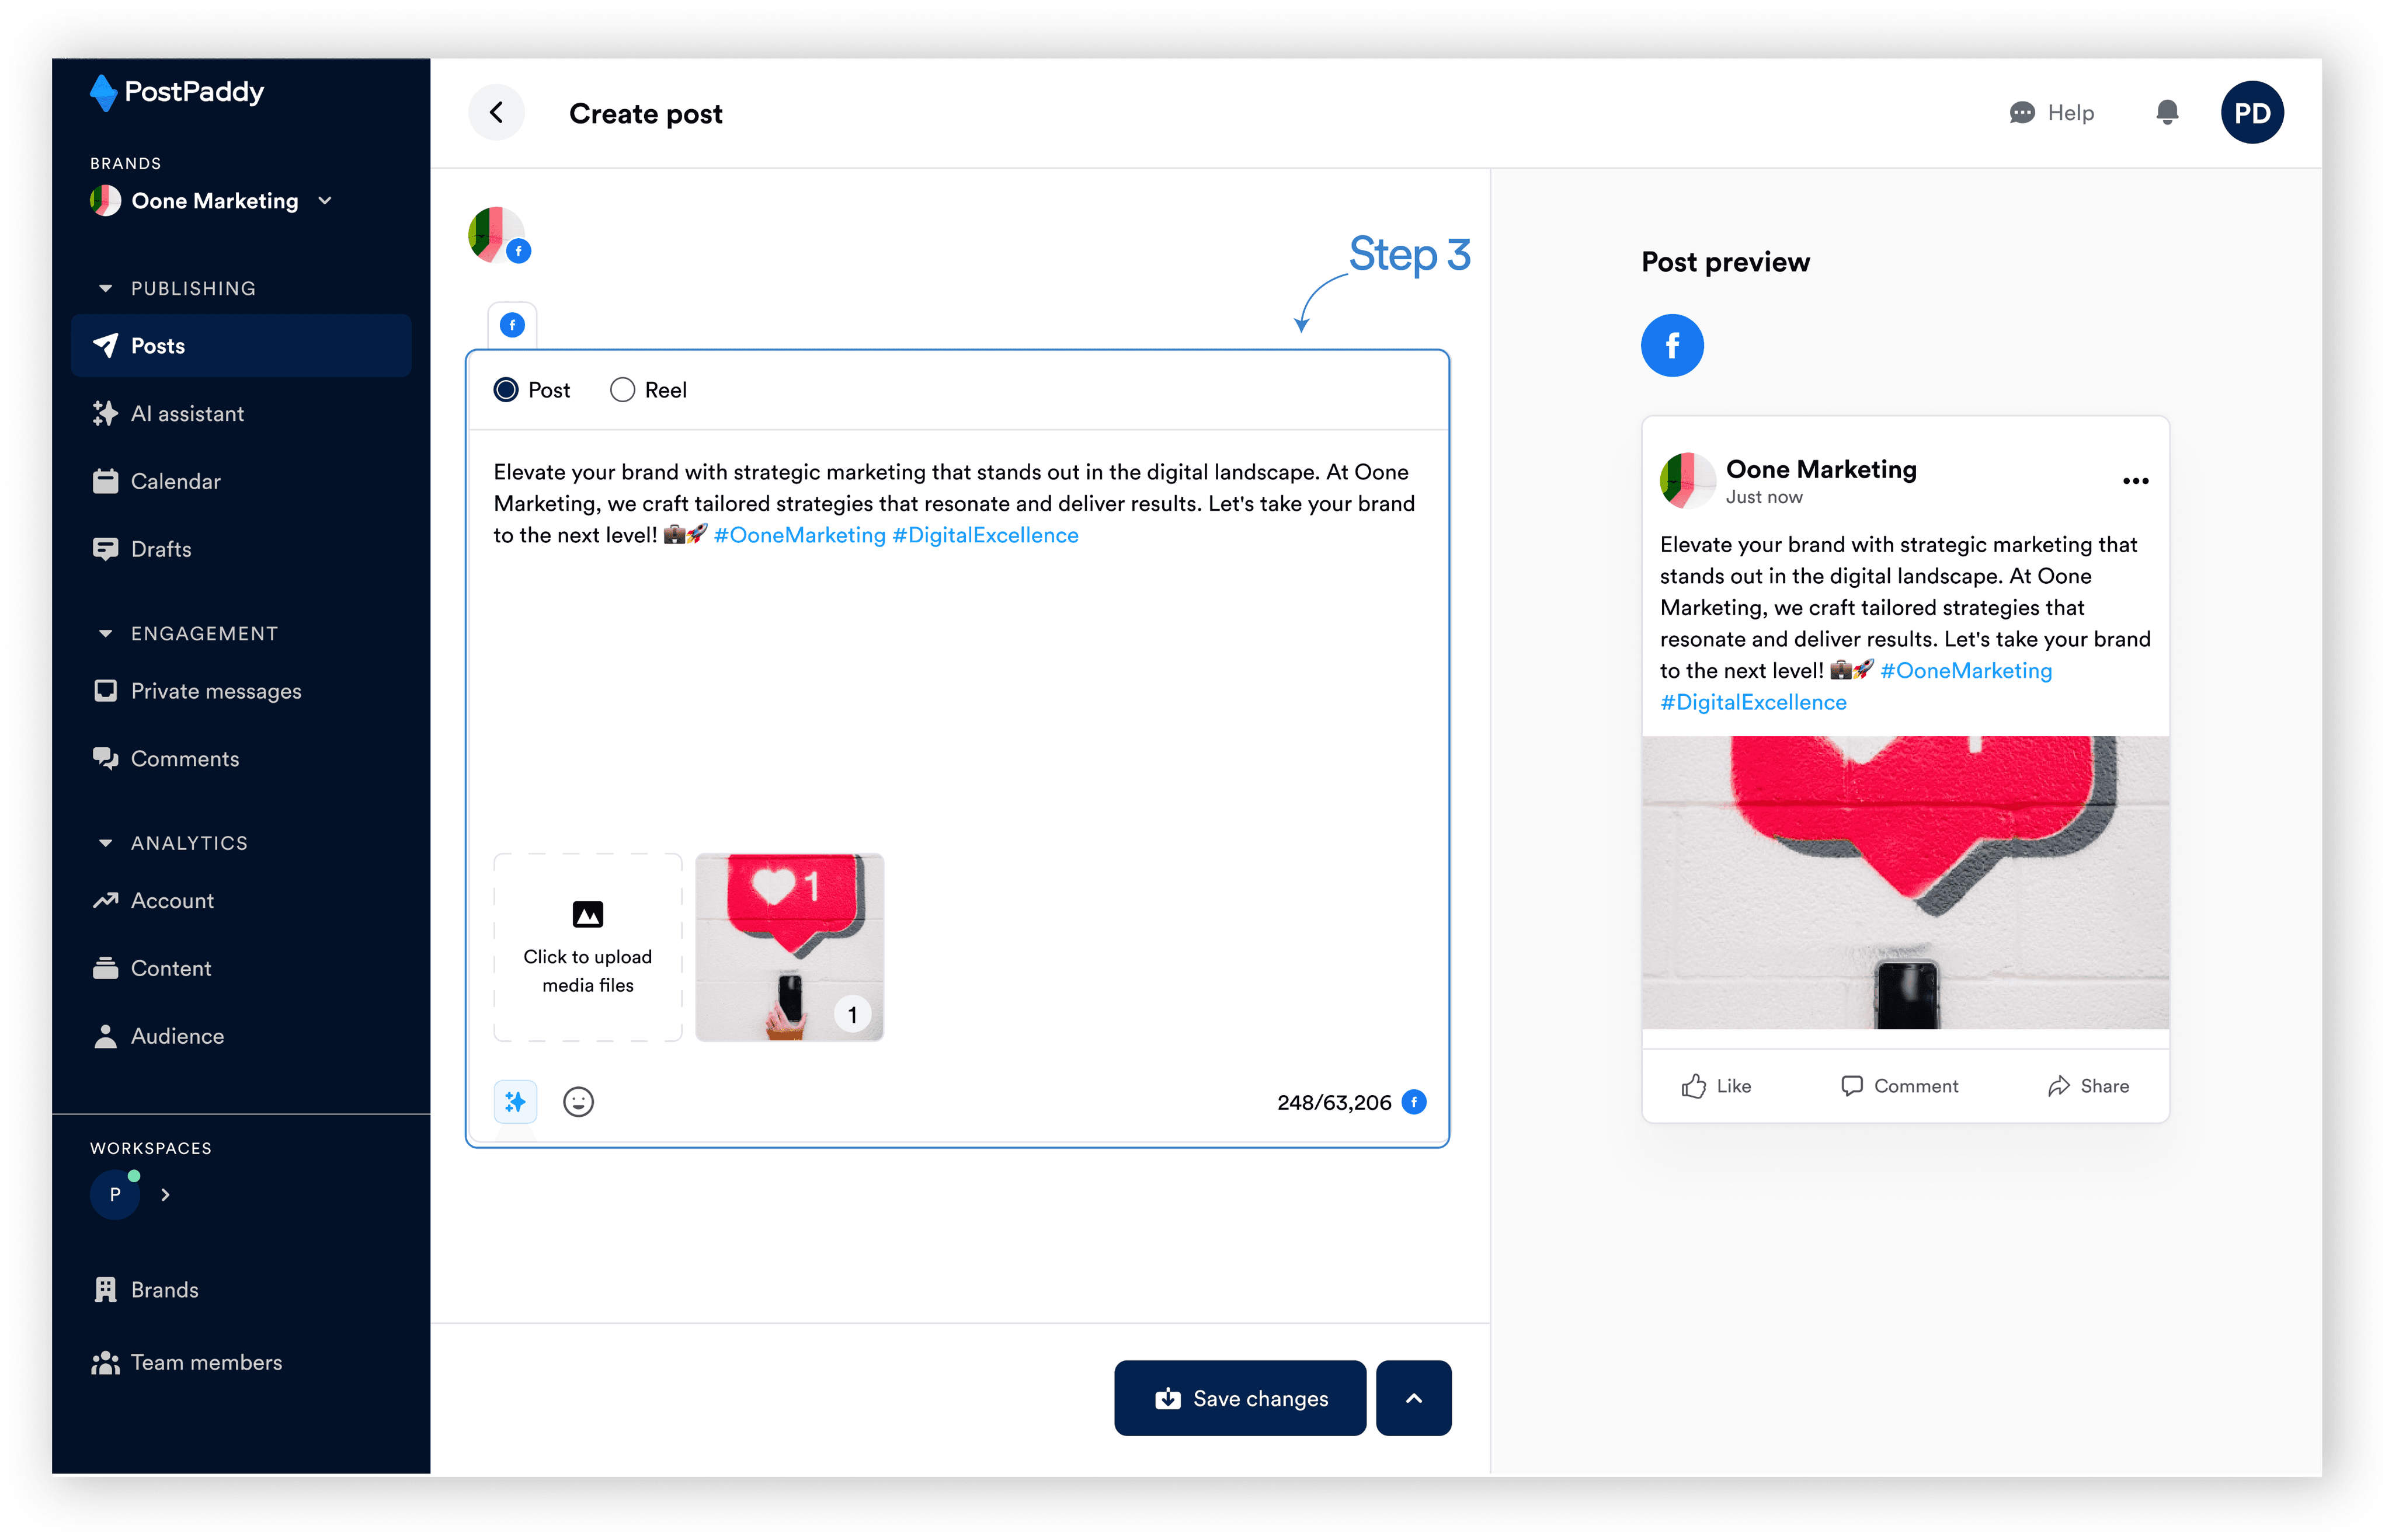The image size is (2392, 1540).
Task: Select the Post radio button
Action: [x=506, y=390]
